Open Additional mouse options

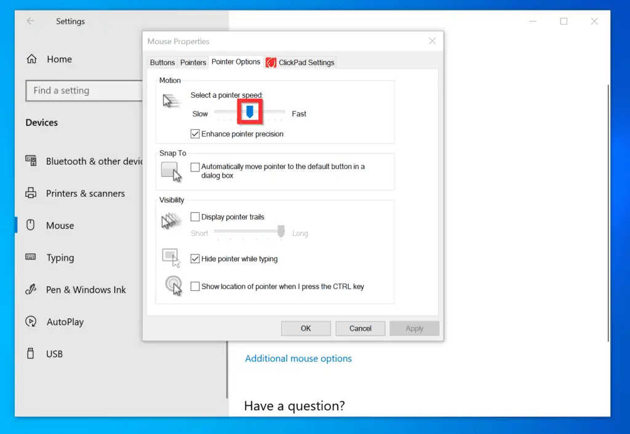click(x=298, y=358)
